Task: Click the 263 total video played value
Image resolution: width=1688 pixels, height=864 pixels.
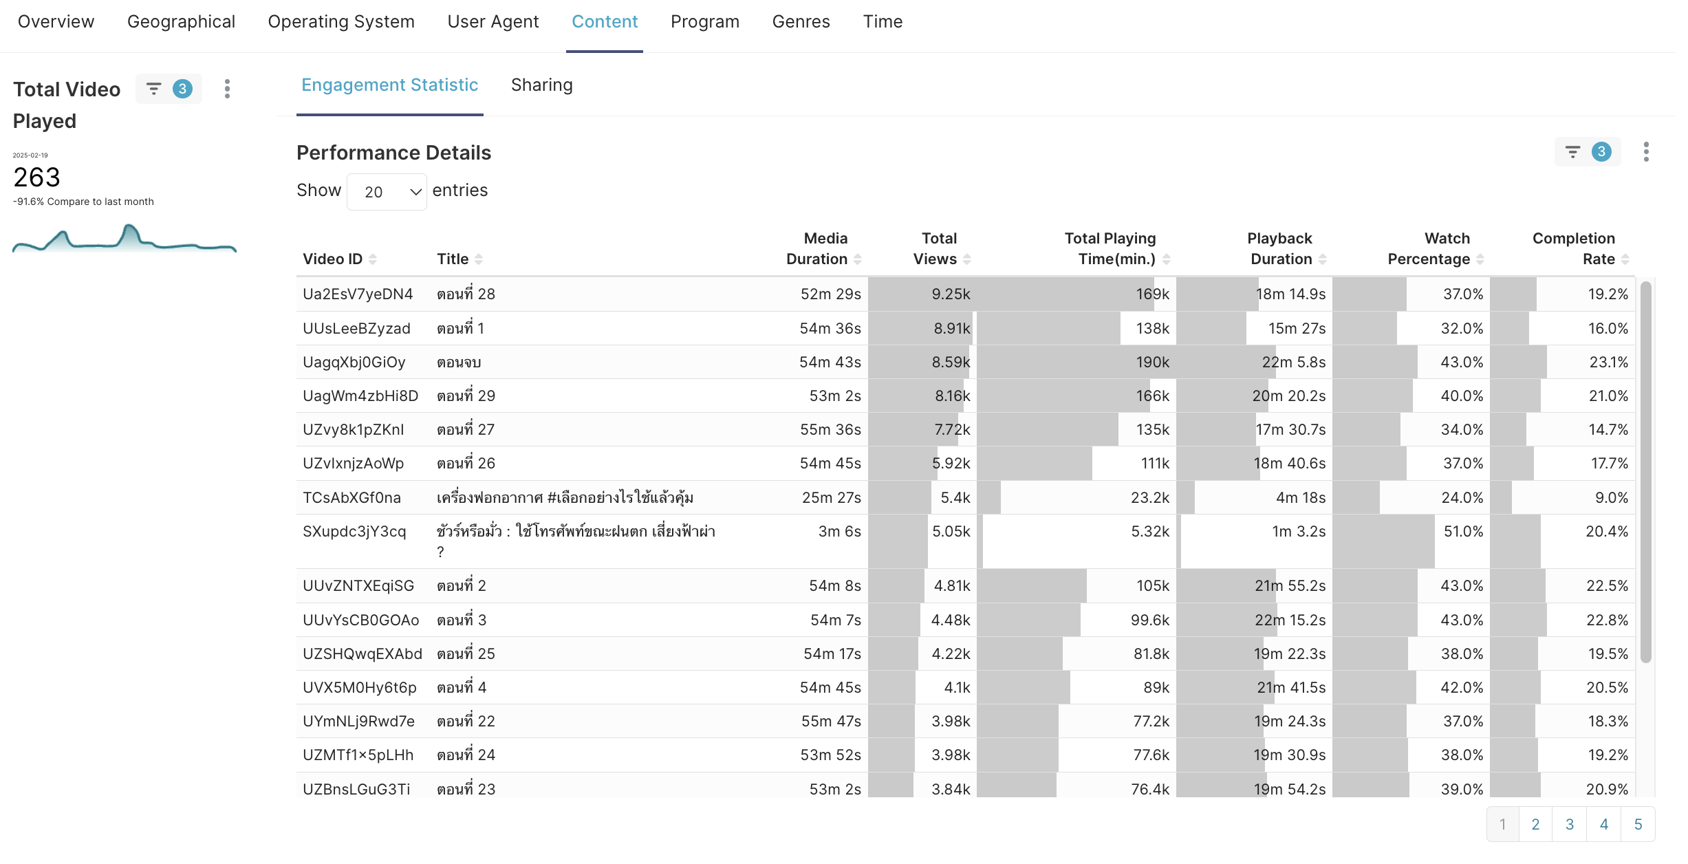Action: 37,177
